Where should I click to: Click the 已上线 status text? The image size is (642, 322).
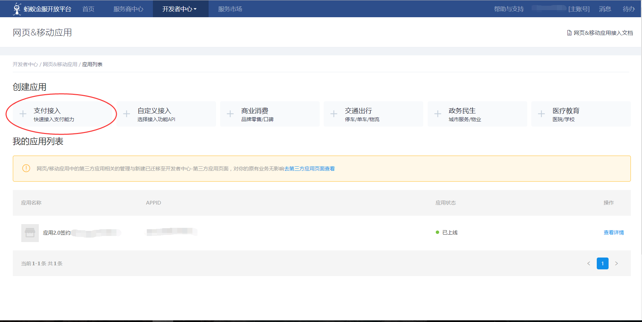450,232
